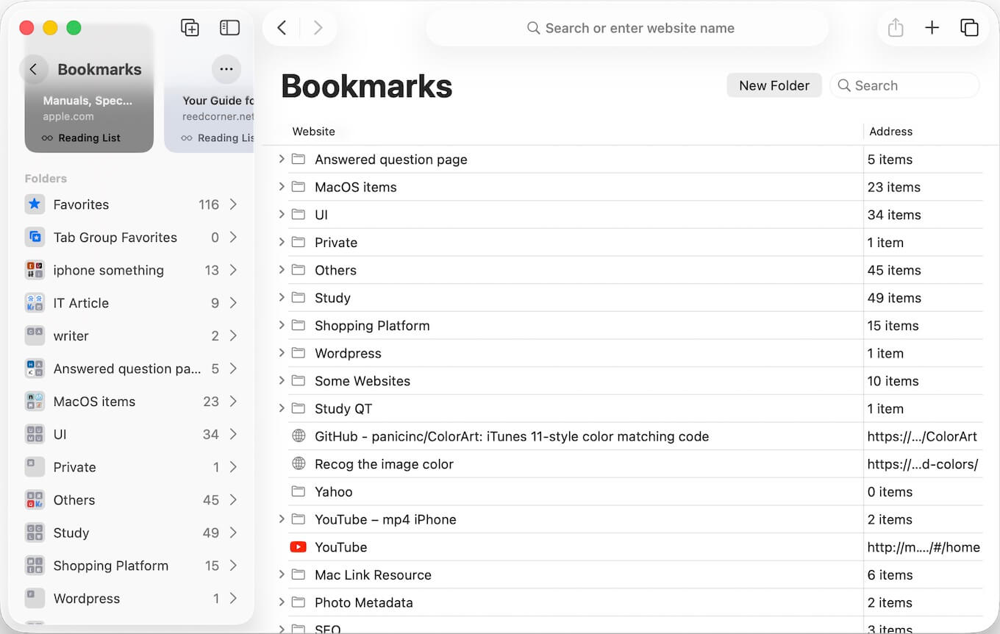Click the back chevron beside Bookmarks in the sidebar
This screenshot has height=634, width=1000.
click(34, 69)
